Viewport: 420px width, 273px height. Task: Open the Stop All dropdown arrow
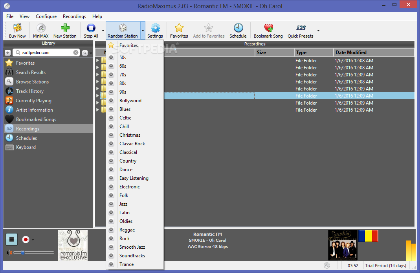point(103,31)
